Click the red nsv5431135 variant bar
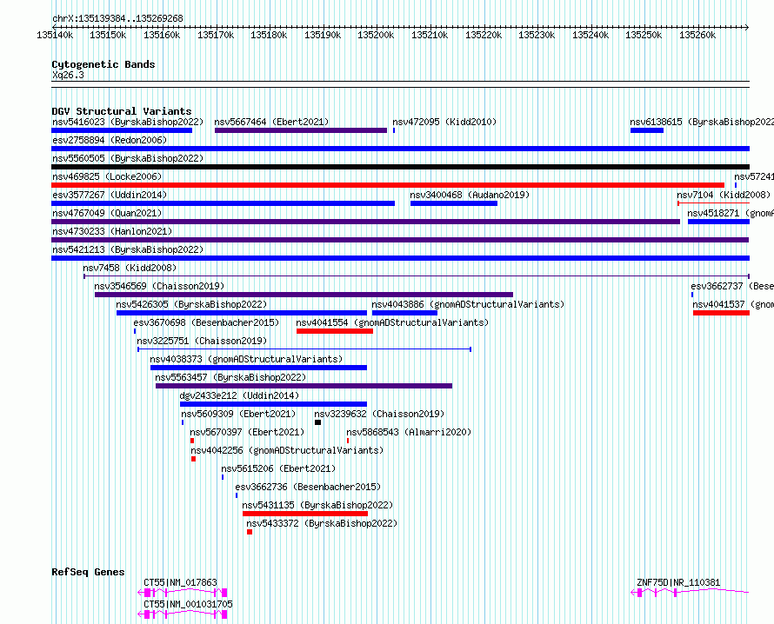Image resolution: width=774 pixels, height=624 pixels. [x=305, y=514]
